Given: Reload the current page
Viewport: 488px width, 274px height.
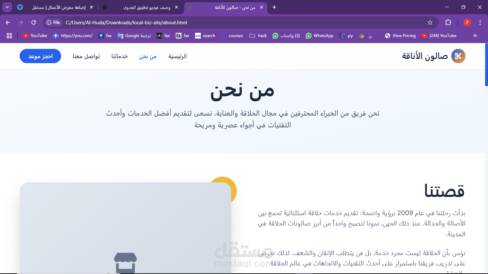Looking at the screenshot, I should [34, 22].
